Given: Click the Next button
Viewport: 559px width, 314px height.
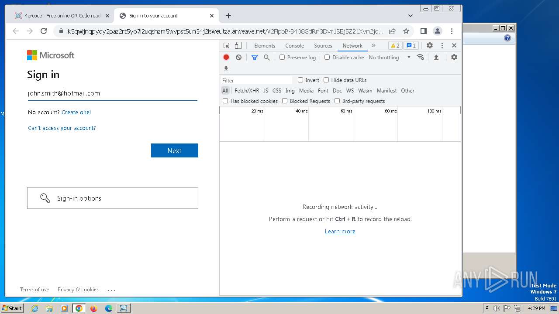Looking at the screenshot, I should pos(175,150).
